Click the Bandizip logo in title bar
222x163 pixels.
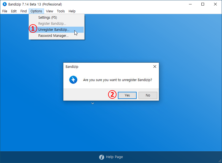click(x=4, y=4)
